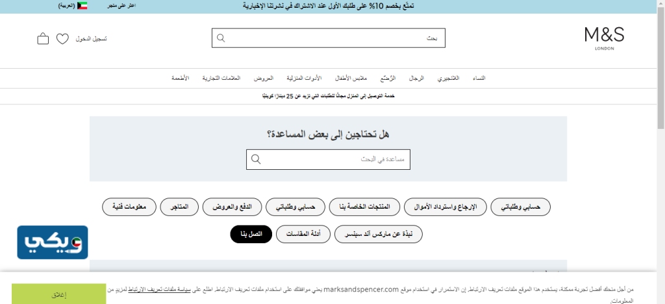Image resolution: width=665 pixels, height=304 pixels.
Task: Select the أدلة المقاسات help topic
Action: pos(303,234)
